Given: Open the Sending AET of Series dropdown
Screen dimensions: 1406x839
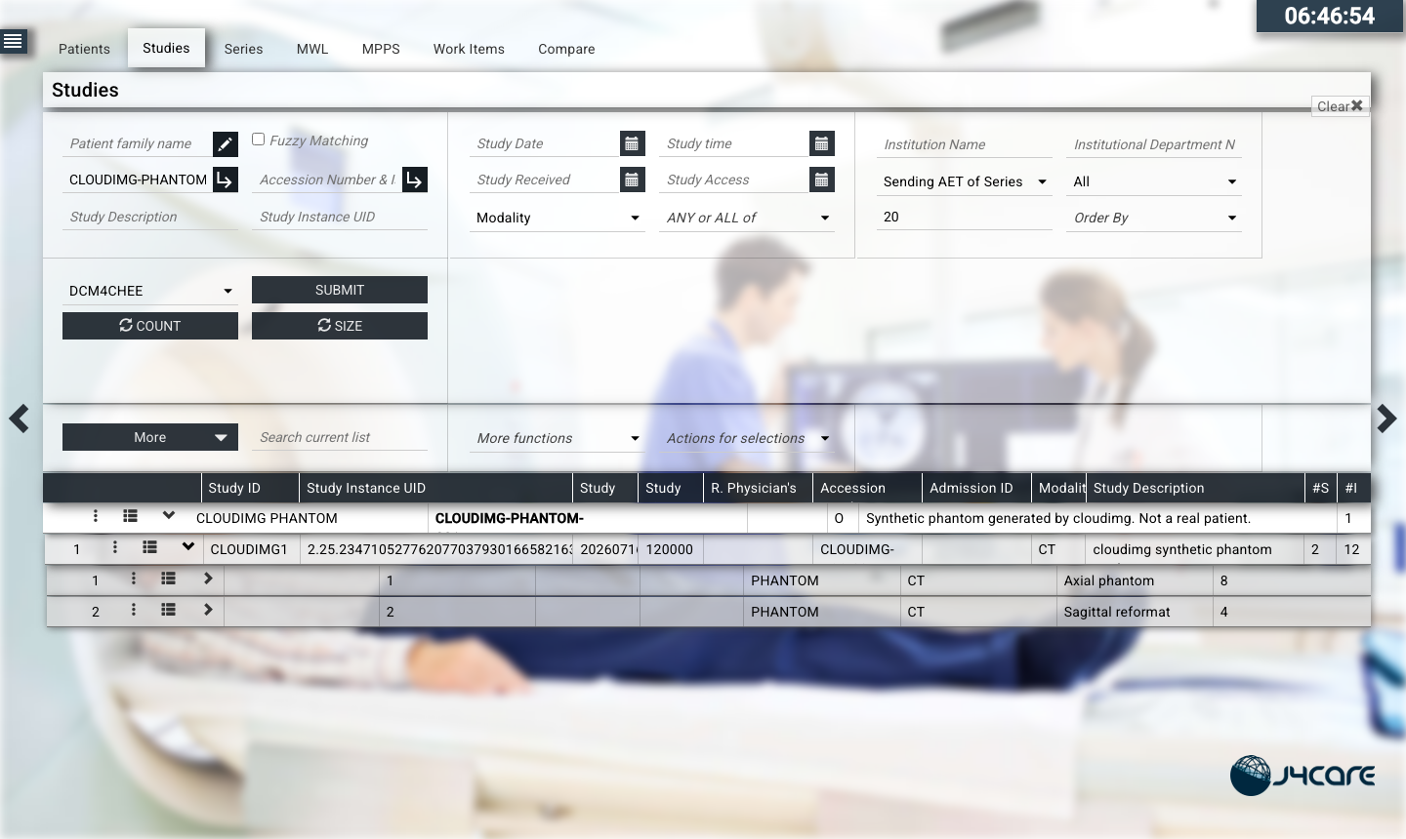Looking at the screenshot, I should coord(964,181).
